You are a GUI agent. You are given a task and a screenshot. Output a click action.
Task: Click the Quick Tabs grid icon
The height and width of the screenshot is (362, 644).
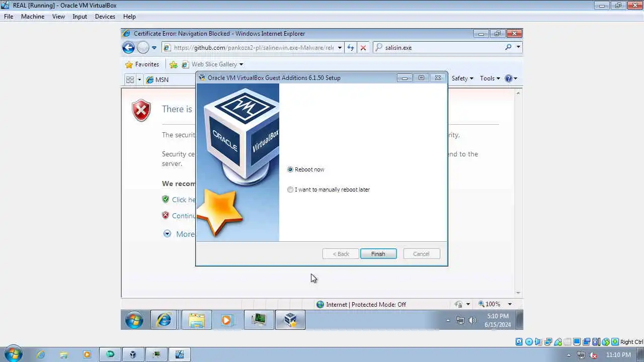point(130,79)
